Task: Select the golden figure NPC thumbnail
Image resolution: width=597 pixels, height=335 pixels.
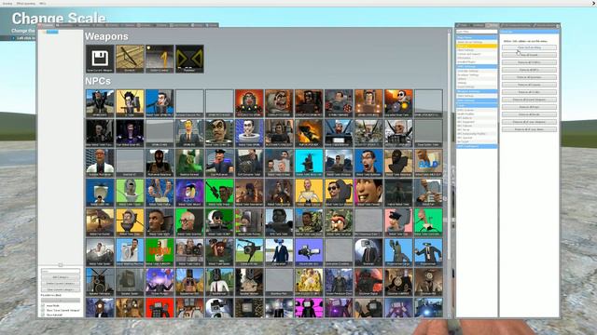Action: click(x=309, y=282)
